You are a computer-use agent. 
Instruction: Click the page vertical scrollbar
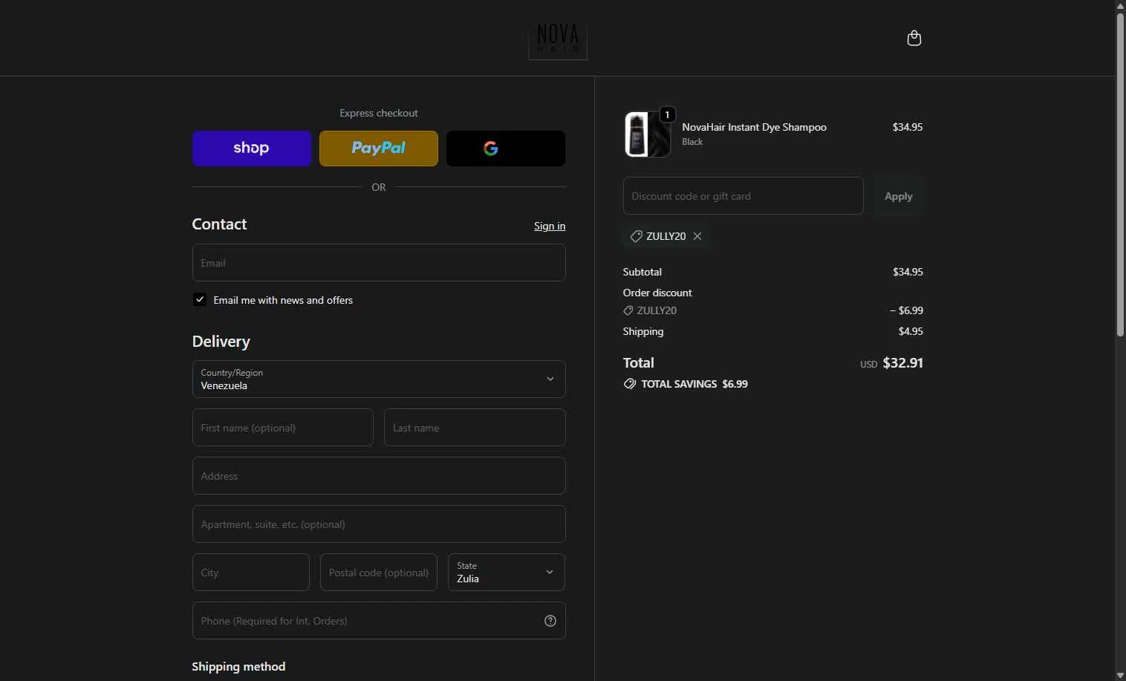point(1120,175)
